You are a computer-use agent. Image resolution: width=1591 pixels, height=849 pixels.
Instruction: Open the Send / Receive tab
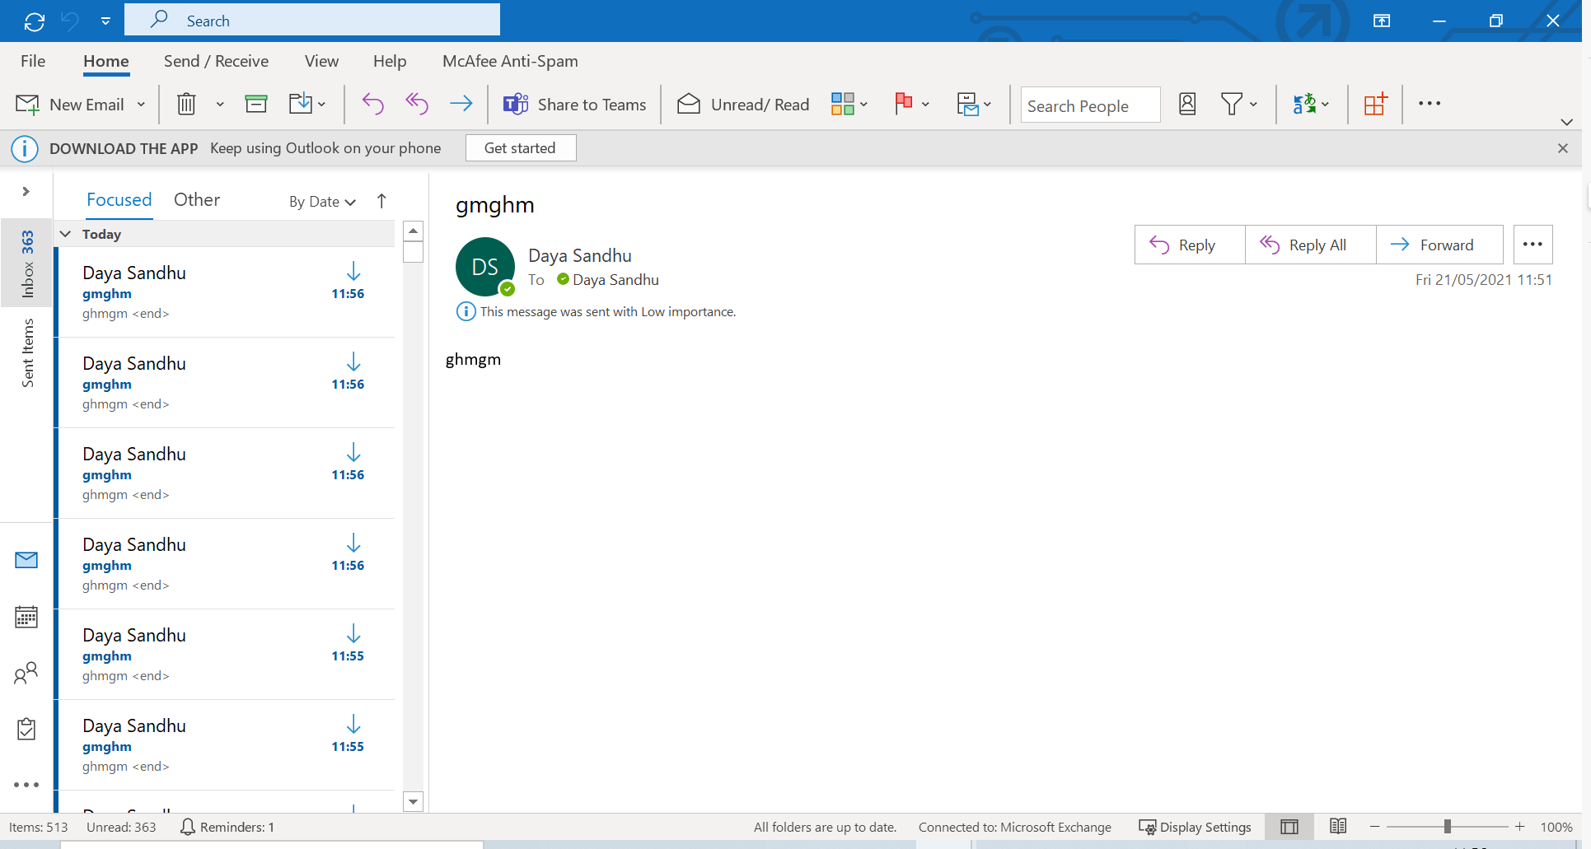[216, 61]
